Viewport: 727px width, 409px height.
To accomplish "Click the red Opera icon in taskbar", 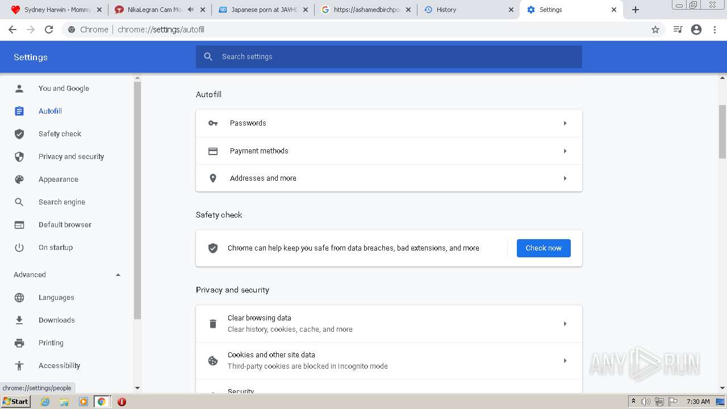I will click(122, 402).
